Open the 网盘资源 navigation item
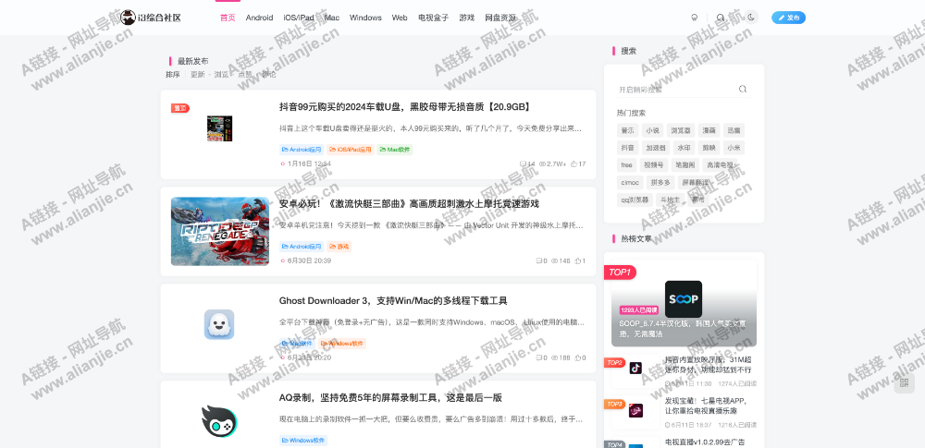 coord(500,18)
